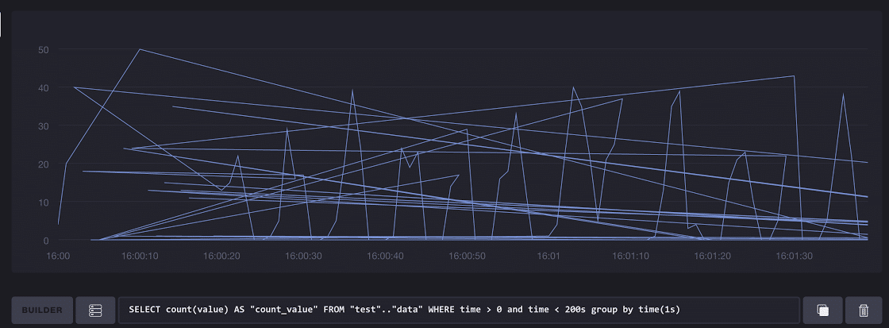Click the 10 label on the y-axis

(x=44, y=203)
